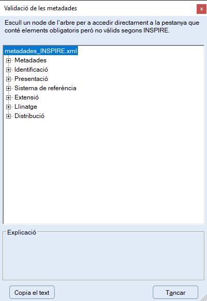Expand the Sistema de referència node
This screenshot has width=207, height=301.
(8, 88)
